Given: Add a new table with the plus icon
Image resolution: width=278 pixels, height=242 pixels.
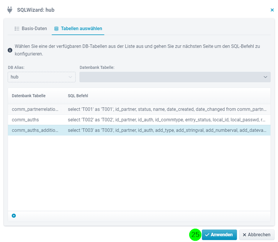Looking at the screenshot, I should pyautogui.click(x=14, y=216).
